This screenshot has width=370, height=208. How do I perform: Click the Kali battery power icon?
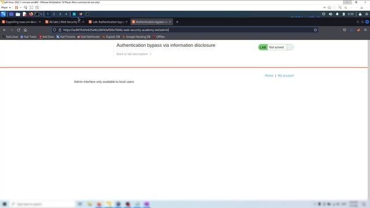pos(343,14)
